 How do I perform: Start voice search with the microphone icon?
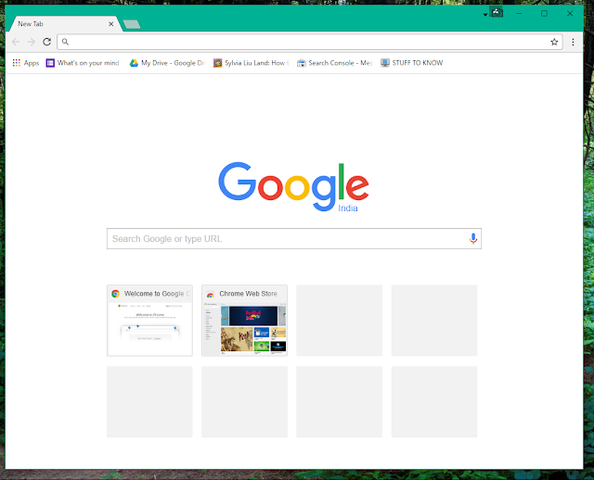pos(473,239)
